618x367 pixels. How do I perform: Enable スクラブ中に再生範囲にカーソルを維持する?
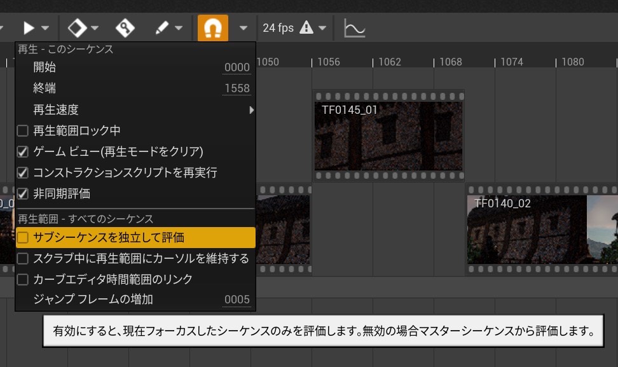(23, 258)
